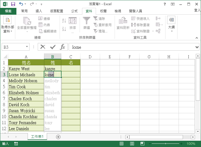Click the Redo arrow icon
This screenshot has height=147, width=201.
point(32,4)
